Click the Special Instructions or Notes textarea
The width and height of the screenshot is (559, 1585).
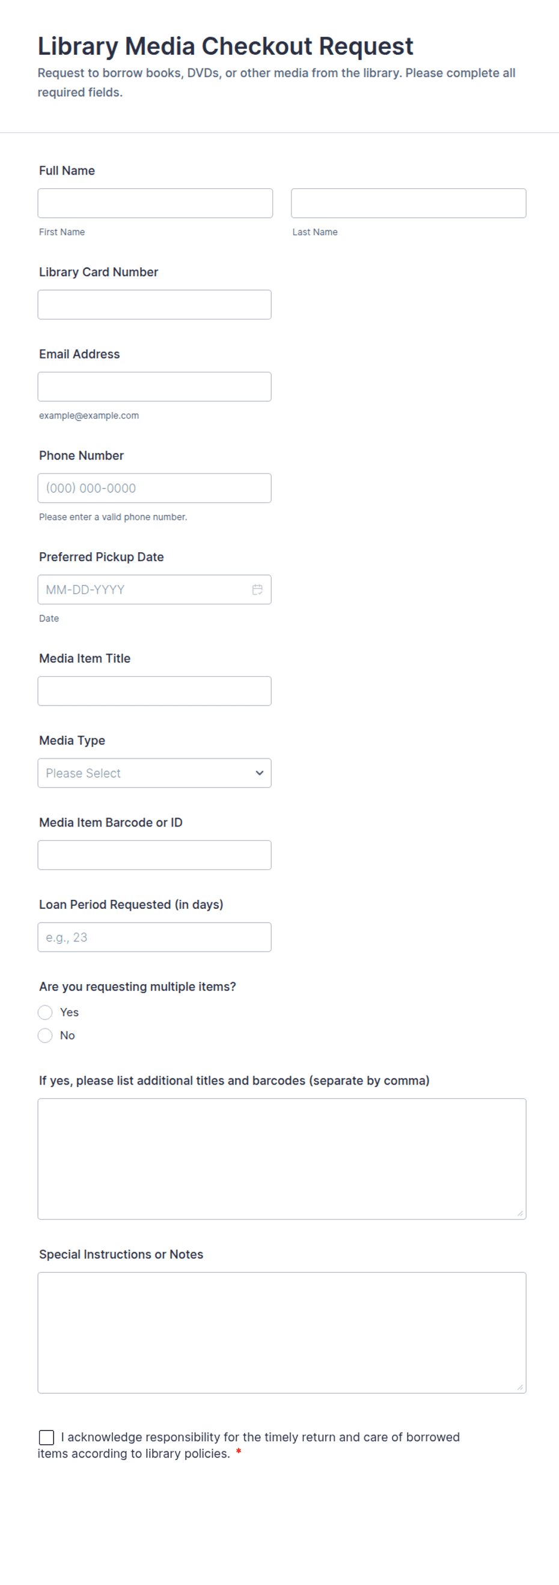click(x=282, y=1332)
